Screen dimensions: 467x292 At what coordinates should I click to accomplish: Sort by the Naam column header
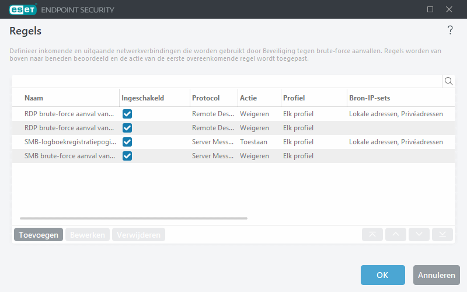coord(34,98)
